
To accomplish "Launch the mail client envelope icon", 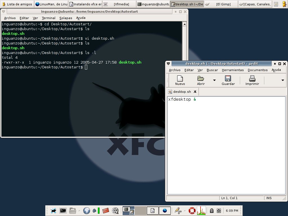I will point(106,210).
